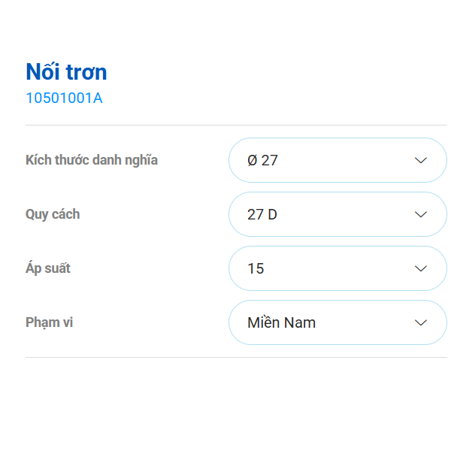Select the Ø 27 value text

(262, 160)
